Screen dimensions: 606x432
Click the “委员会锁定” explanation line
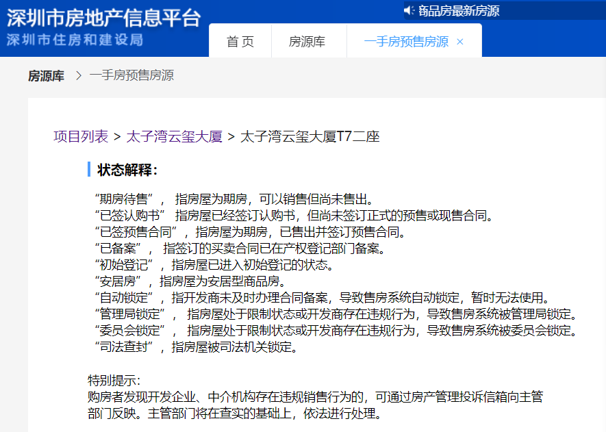tap(336, 331)
